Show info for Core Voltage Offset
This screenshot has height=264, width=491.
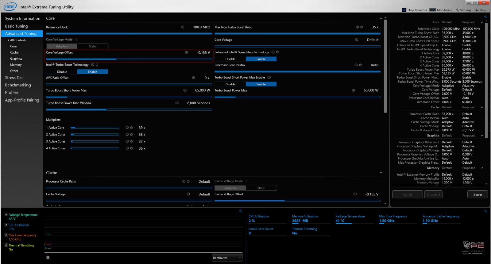186,52
